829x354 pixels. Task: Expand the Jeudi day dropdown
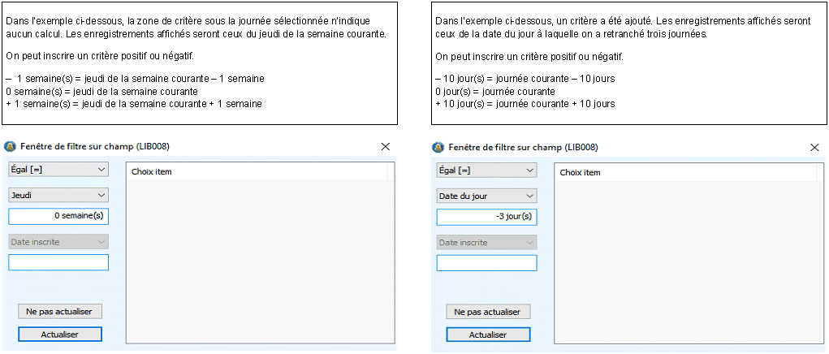58,195
